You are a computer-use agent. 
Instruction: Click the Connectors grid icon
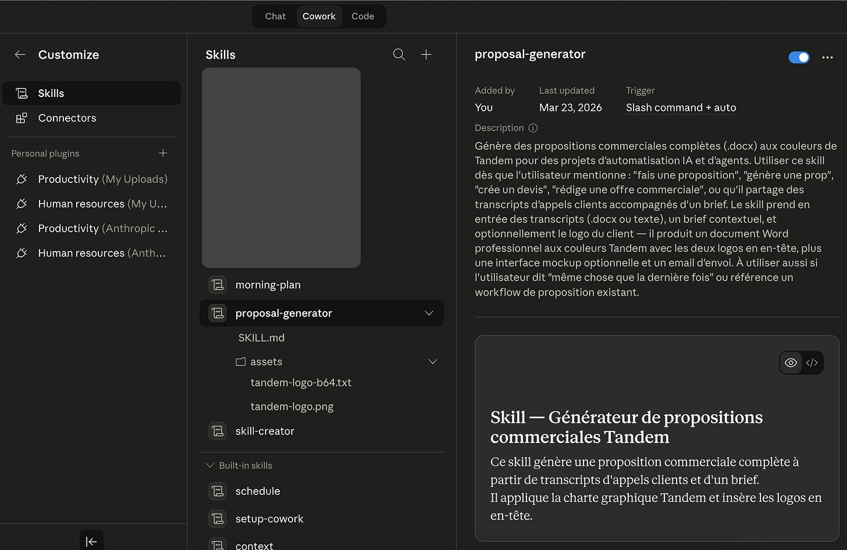tap(22, 118)
